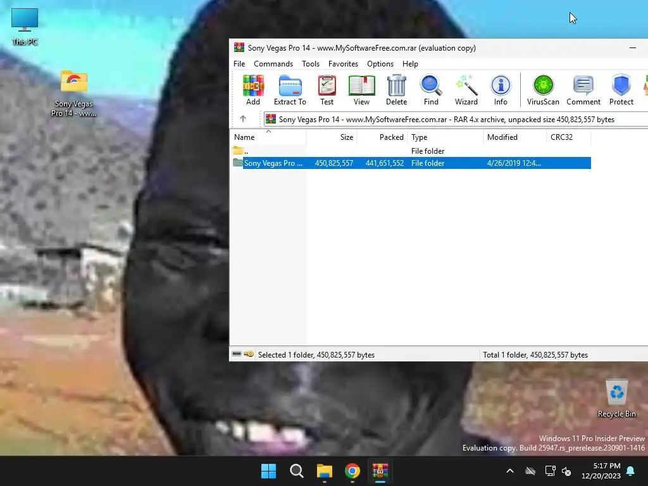Open the Find magnifier tool

click(x=430, y=90)
